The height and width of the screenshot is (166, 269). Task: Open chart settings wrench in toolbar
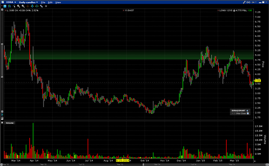(41, 6)
